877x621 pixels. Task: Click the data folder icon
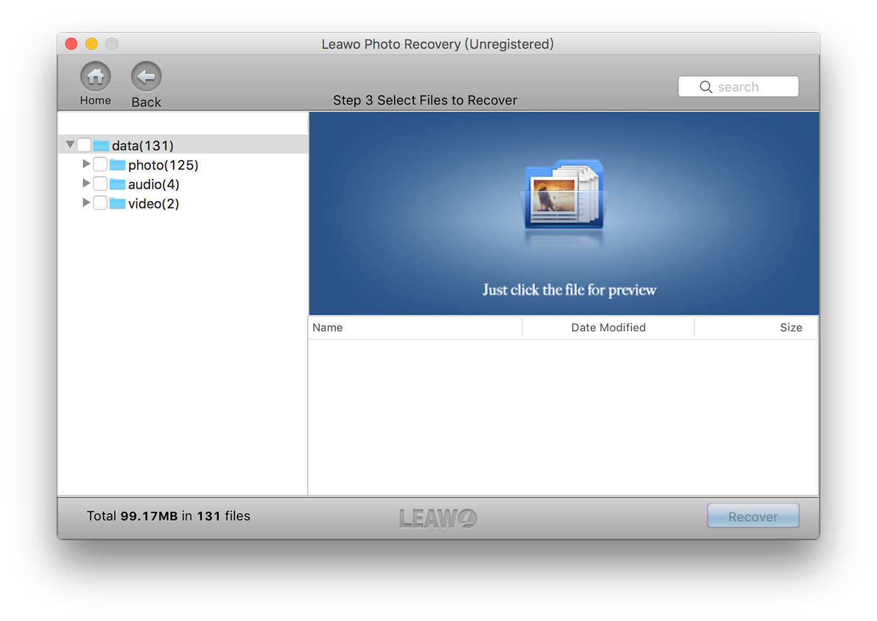[x=101, y=145]
